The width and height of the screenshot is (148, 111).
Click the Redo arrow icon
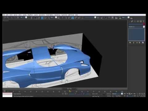8,18
